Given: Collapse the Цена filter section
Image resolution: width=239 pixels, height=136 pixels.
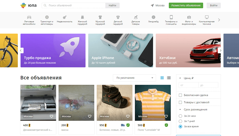Looking at the screenshot, I should [181, 78].
